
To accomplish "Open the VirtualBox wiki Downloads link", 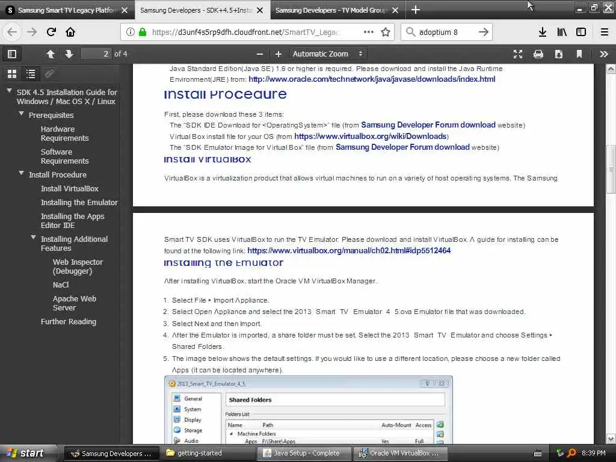I will 371,136.
